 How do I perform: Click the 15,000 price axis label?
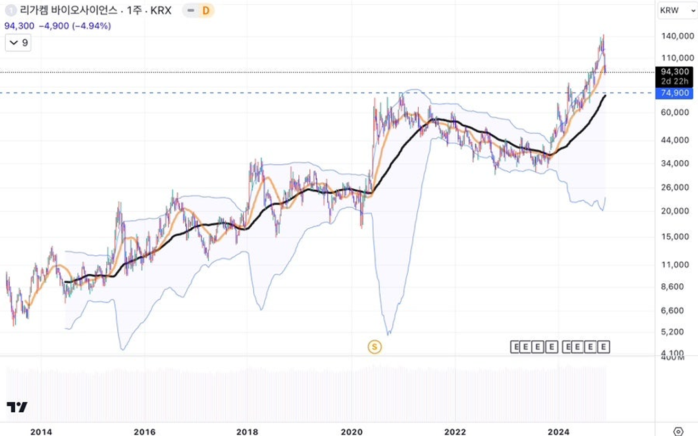pos(675,236)
